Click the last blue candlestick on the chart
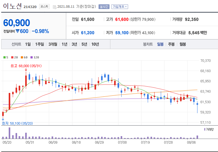This screenshot has width=218, height=152. coord(197,107)
